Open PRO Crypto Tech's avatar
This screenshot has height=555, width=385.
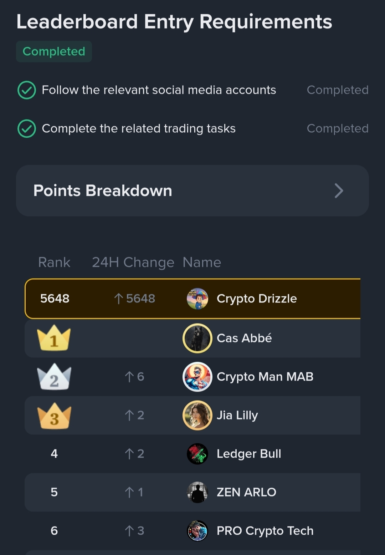[197, 531]
